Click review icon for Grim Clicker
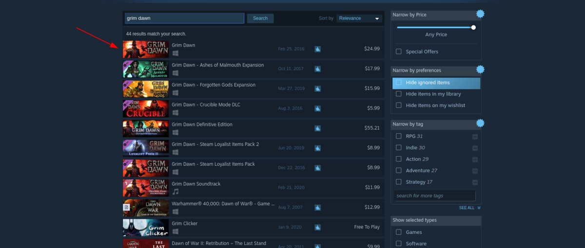Screen dimensions: 585x248 tap(317, 227)
